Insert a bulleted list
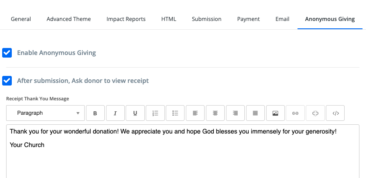Viewport: 366px width, 178px height. (x=175, y=113)
